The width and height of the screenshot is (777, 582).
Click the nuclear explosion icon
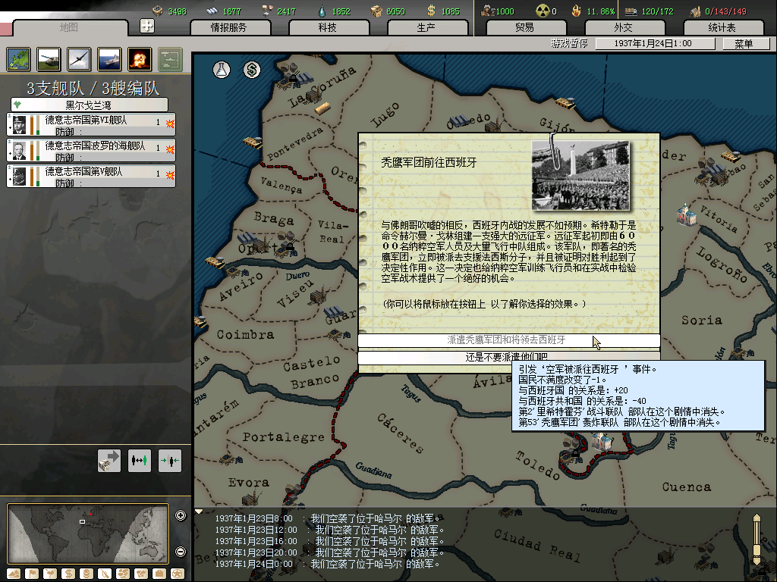[140, 58]
